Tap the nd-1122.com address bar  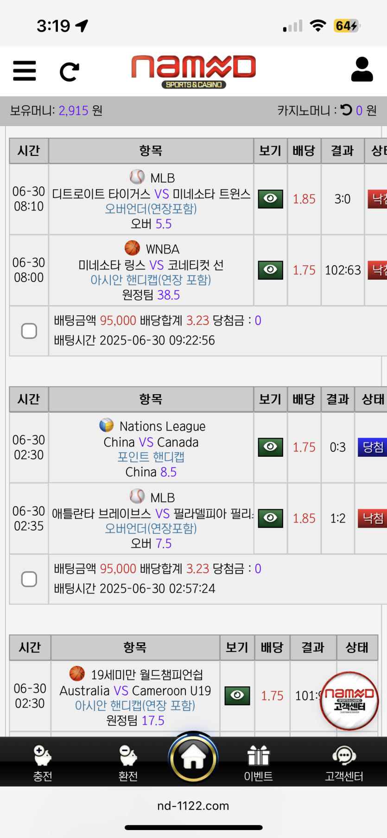193,806
